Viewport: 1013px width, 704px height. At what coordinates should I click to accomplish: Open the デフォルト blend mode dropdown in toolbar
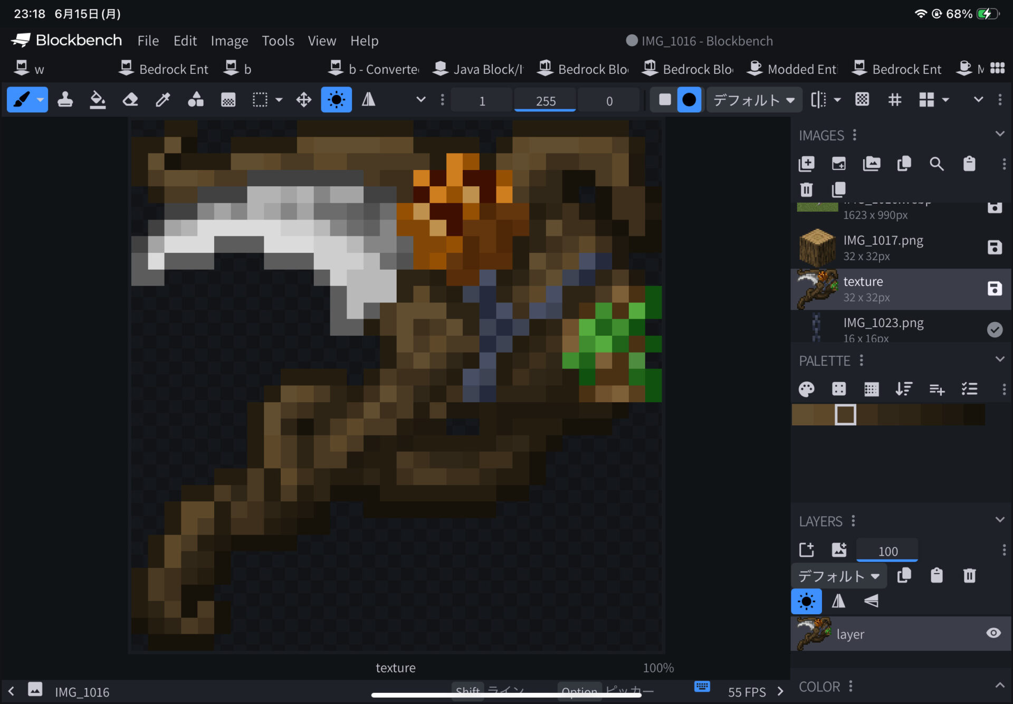[754, 100]
